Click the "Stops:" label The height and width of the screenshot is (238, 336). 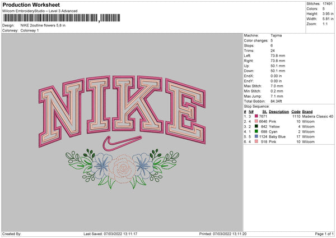point(249,45)
